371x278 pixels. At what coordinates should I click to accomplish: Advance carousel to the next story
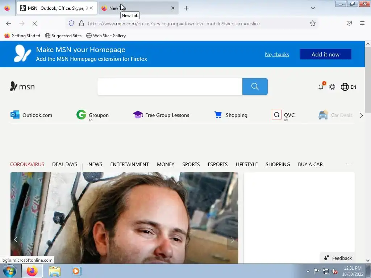pos(232,240)
